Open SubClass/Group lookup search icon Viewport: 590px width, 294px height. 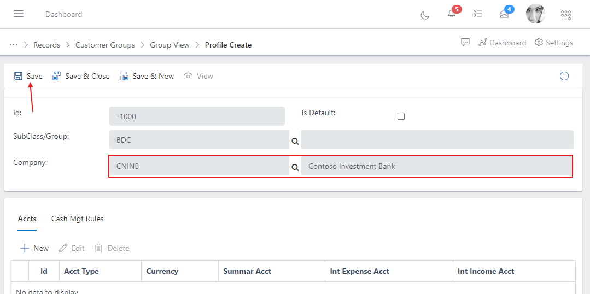(x=295, y=141)
